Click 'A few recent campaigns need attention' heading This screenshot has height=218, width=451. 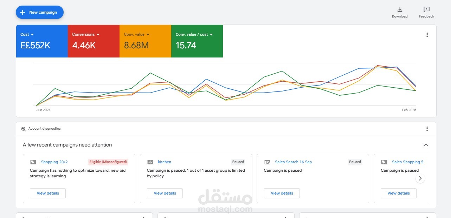[x=67, y=145]
